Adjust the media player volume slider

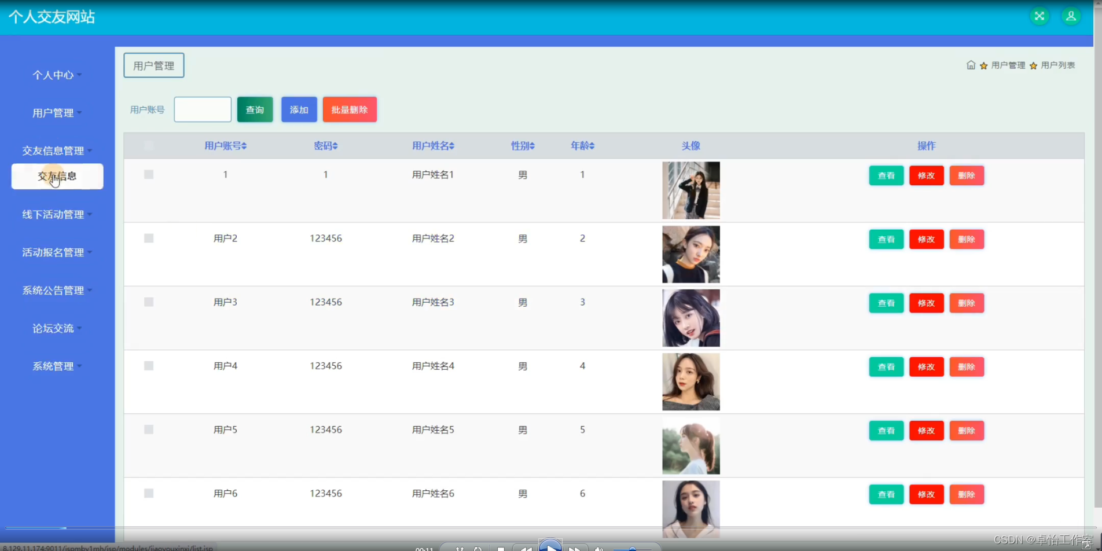[x=632, y=548]
